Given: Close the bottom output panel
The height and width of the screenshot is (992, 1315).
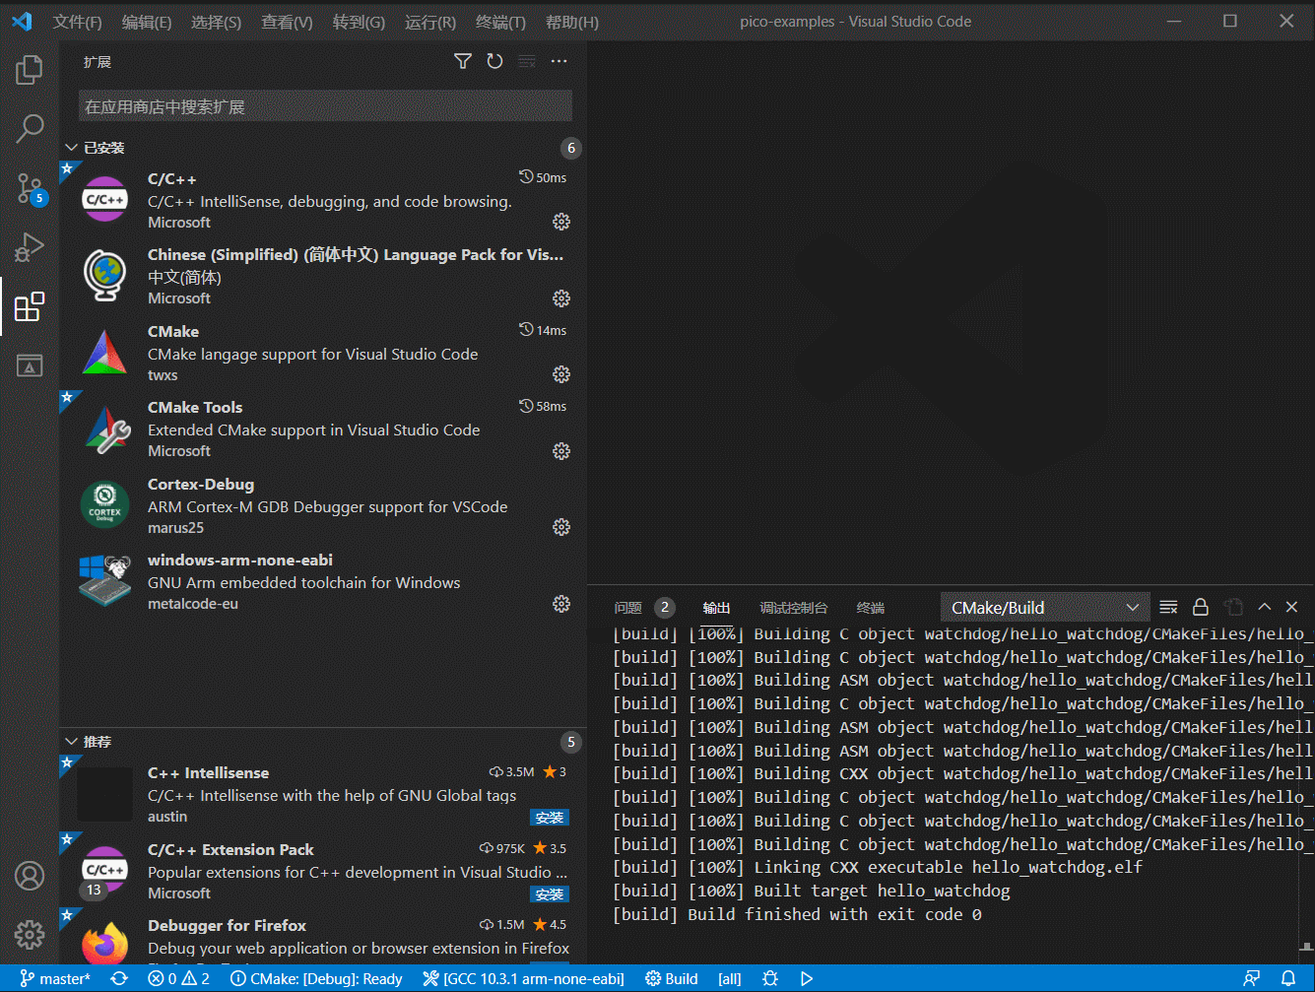Looking at the screenshot, I should [1292, 607].
